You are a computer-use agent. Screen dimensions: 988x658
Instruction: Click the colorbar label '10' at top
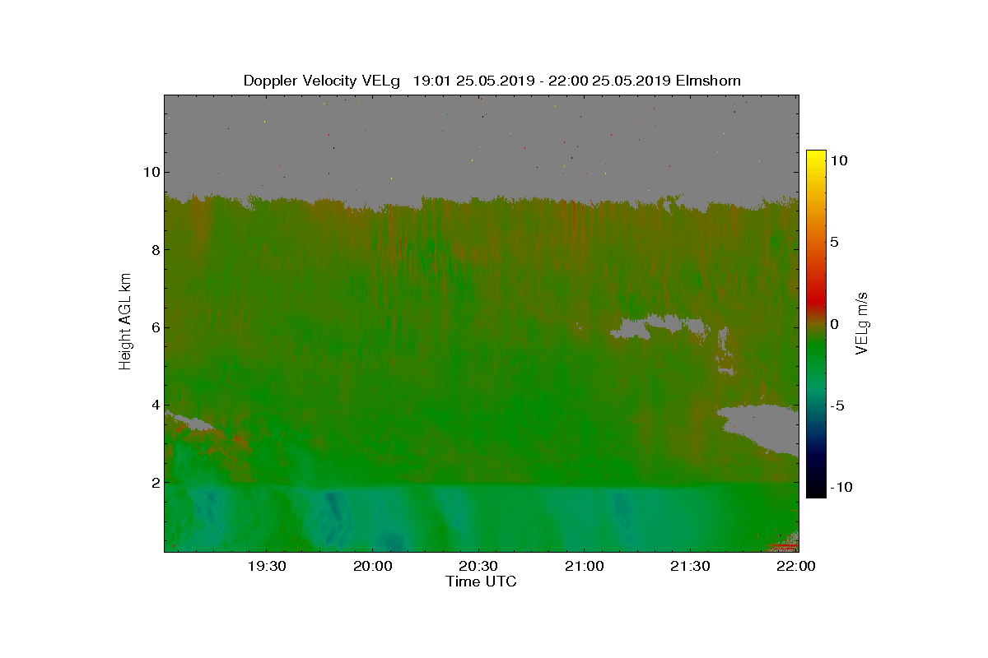[839, 161]
